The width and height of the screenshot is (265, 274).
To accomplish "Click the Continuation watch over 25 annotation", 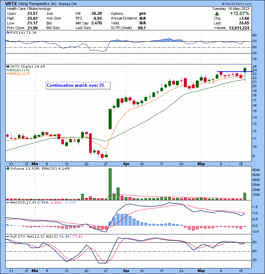I will pyautogui.click(x=78, y=86).
